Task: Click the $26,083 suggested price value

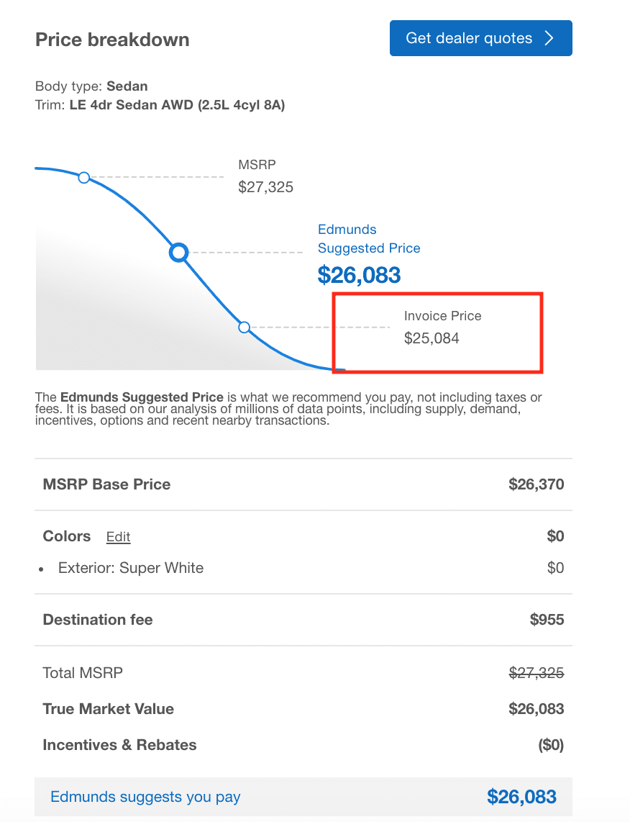Action: tap(359, 275)
